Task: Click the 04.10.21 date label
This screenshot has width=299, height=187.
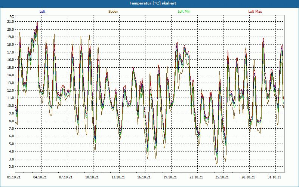Action: coord(40,177)
